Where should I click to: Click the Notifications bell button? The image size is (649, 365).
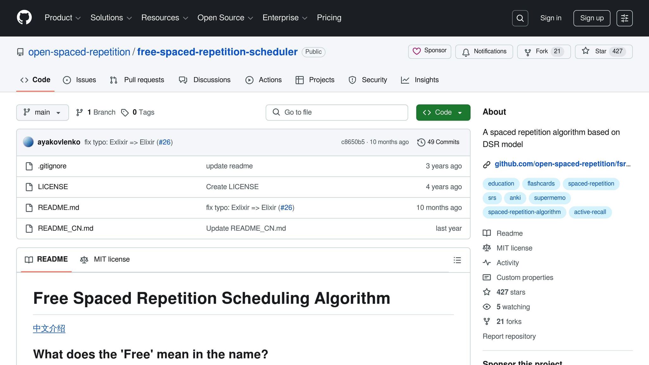coord(484,51)
